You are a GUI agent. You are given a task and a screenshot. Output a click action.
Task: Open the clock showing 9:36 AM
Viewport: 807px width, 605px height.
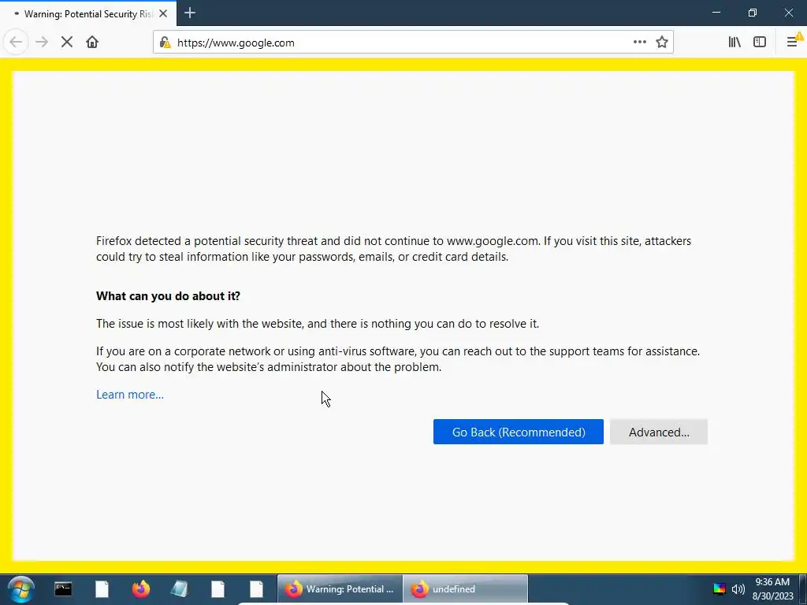coord(772,589)
